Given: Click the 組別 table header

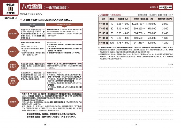Looking at the screenshot, I should 103,19.
